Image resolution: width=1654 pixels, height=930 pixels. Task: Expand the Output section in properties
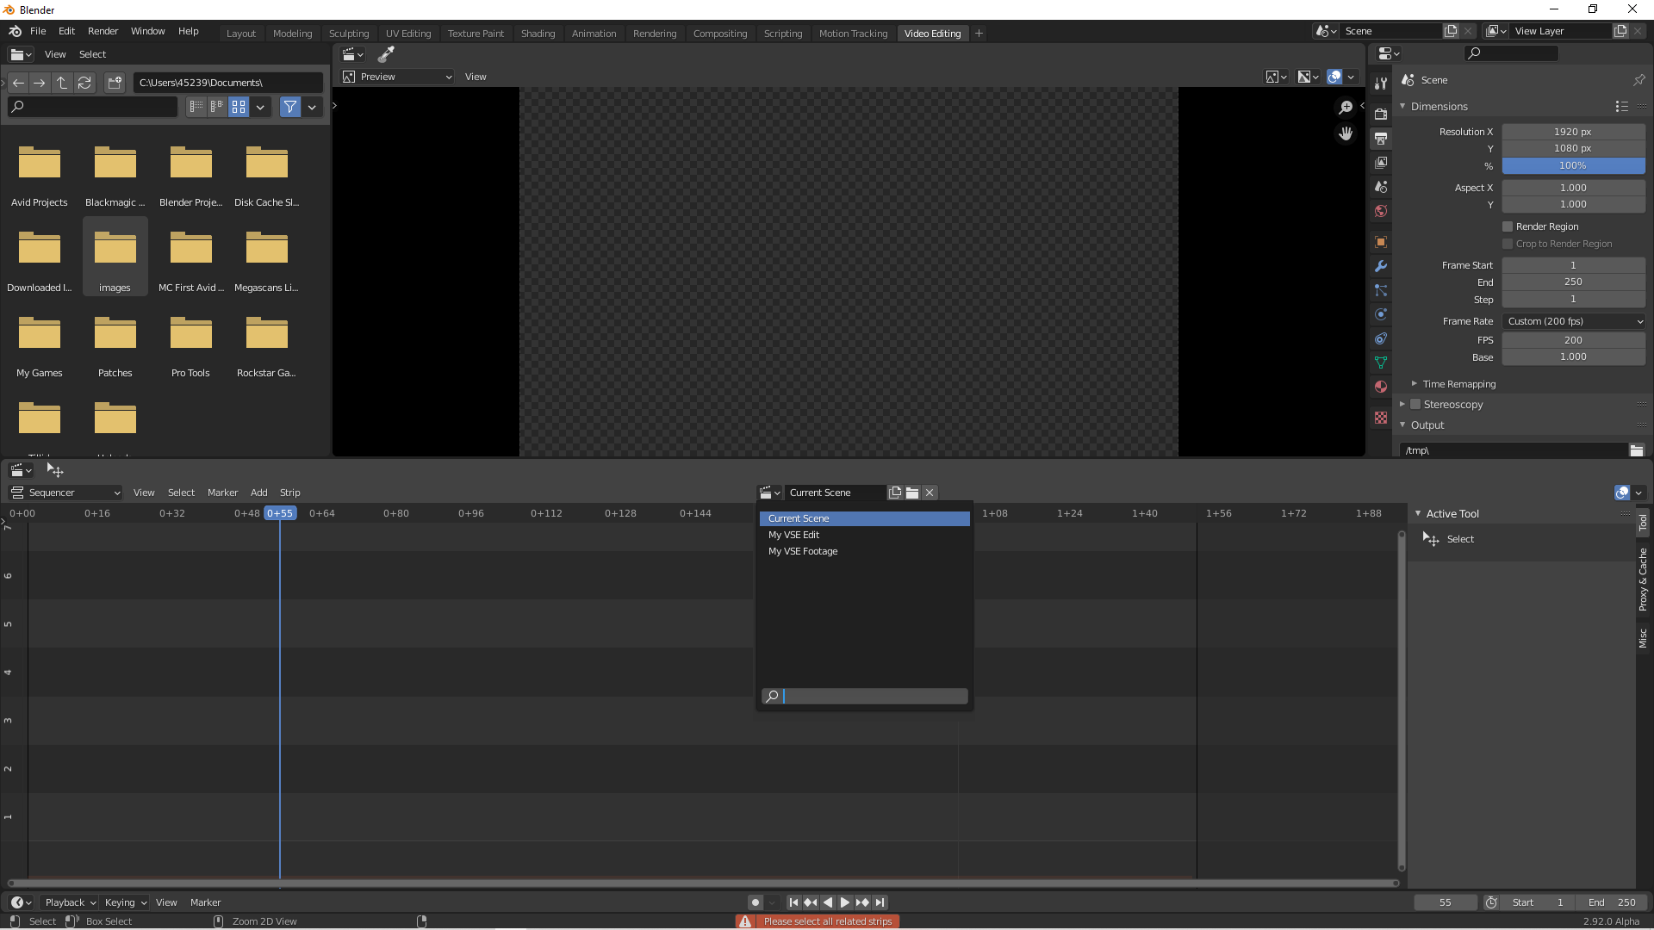1428,425
